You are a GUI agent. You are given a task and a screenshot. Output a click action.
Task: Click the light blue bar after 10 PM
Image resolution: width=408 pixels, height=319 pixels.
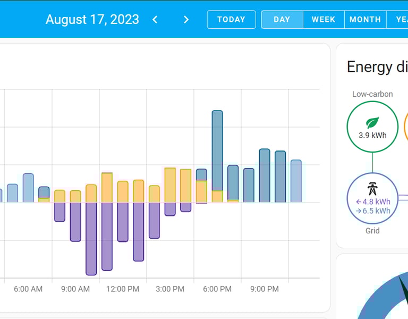click(296, 181)
